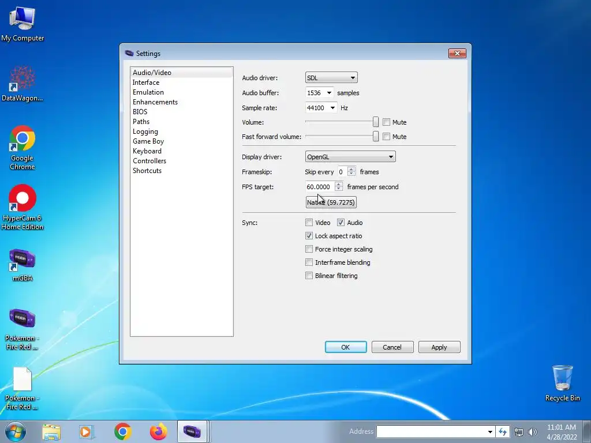Image resolution: width=591 pixels, height=443 pixels.
Task: Switch to mGBA taskbar button
Action: coord(192,431)
